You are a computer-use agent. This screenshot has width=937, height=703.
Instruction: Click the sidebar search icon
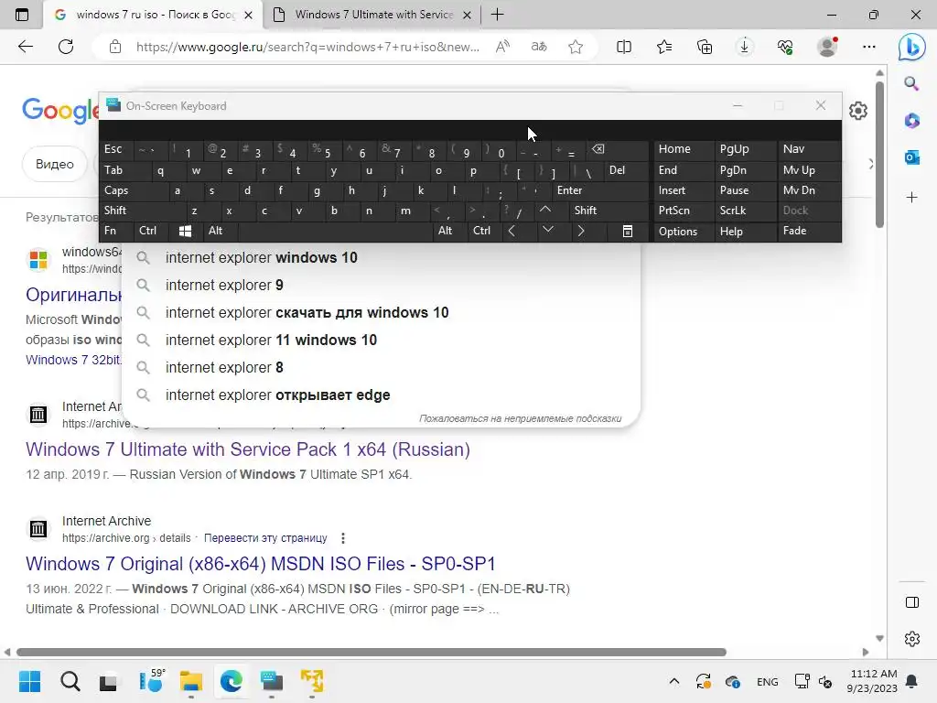[911, 83]
